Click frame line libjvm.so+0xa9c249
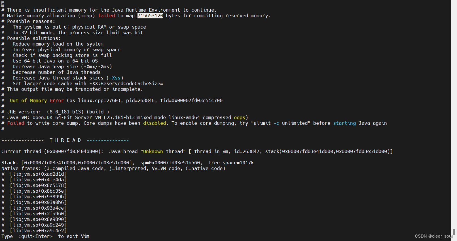Screen dimensions: 457x241 34,225
